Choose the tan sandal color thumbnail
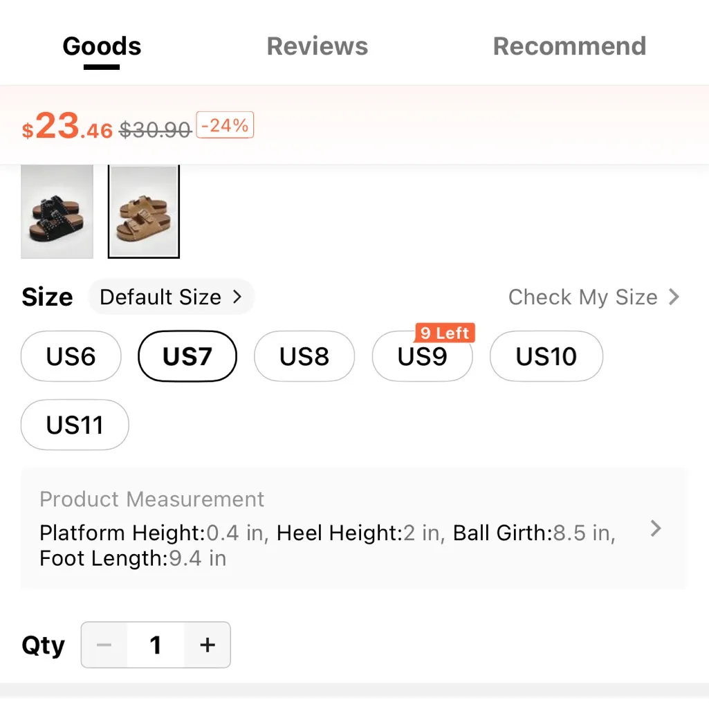 144,212
